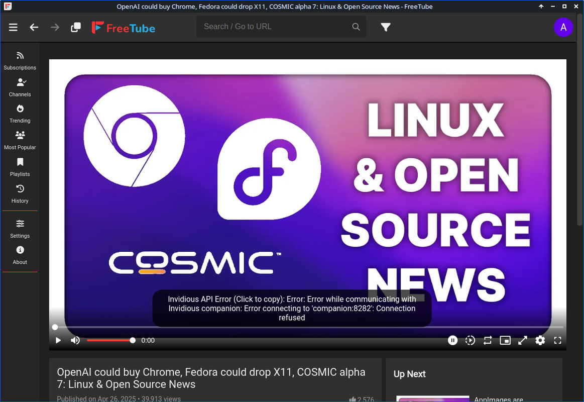Click the window scrollbar
The image size is (584, 402).
click(579, 119)
